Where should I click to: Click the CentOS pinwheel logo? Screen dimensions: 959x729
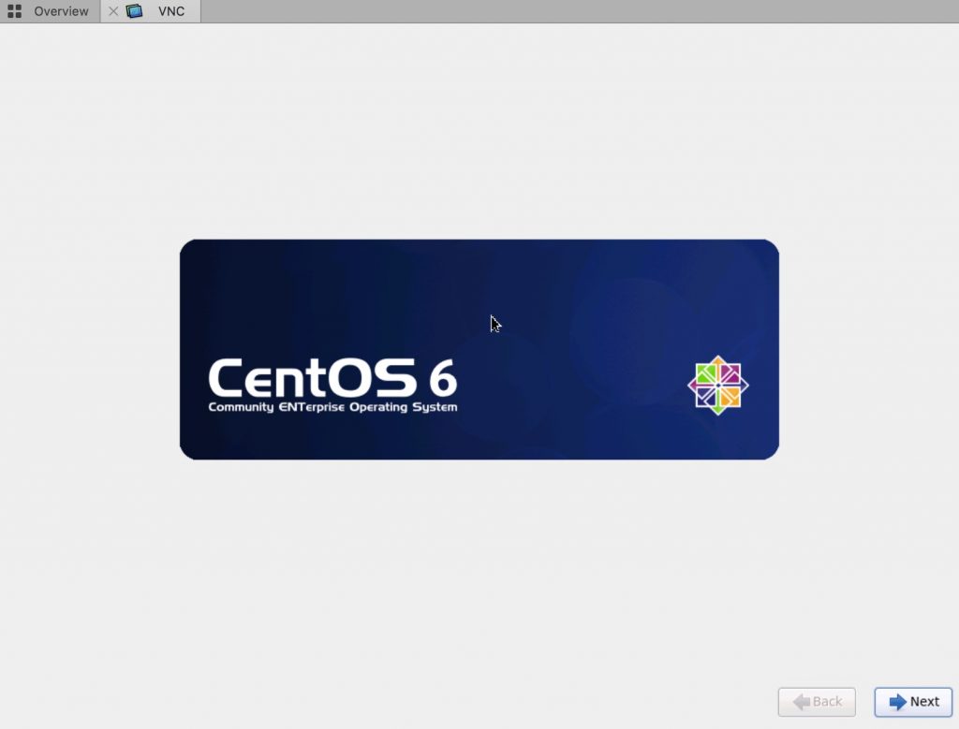[718, 385]
